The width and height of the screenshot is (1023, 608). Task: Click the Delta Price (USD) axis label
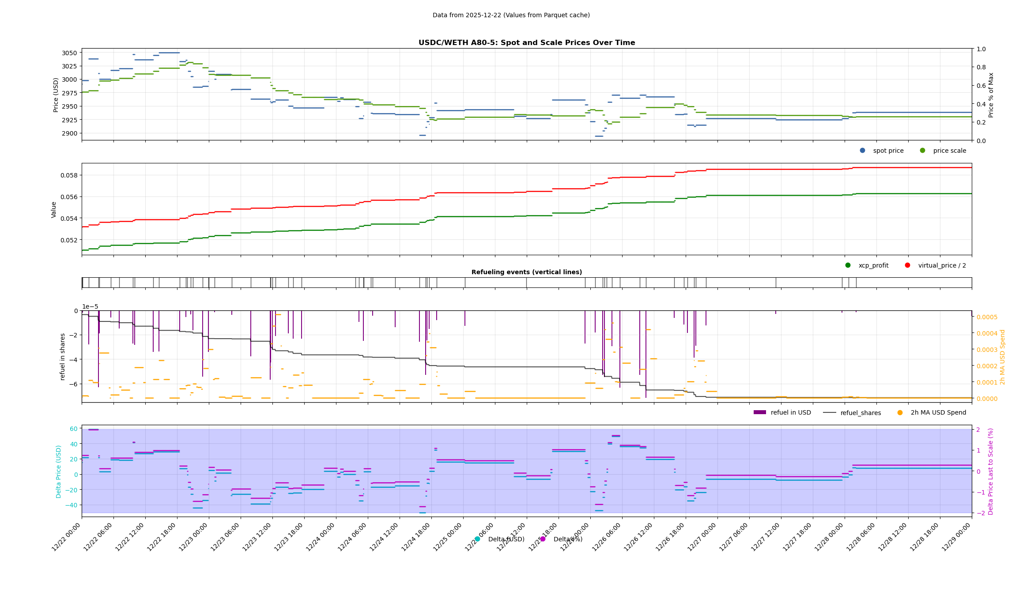pyautogui.click(x=59, y=471)
